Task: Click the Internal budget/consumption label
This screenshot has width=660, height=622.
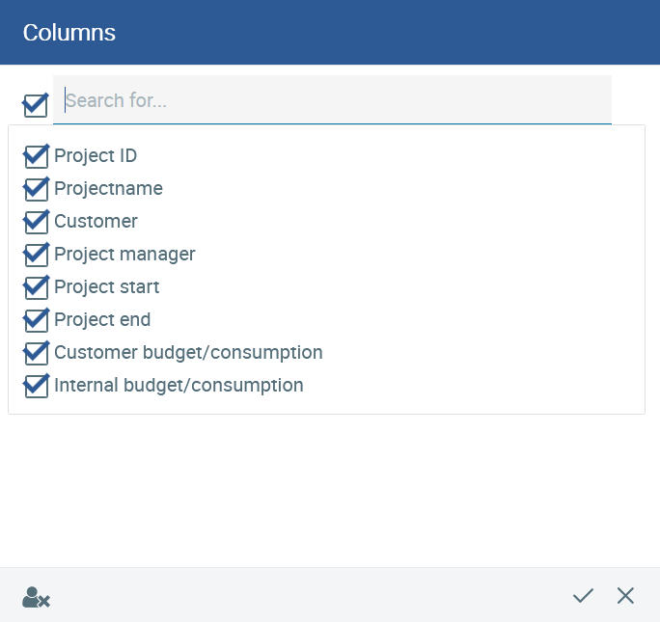Action: coord(179,385)
